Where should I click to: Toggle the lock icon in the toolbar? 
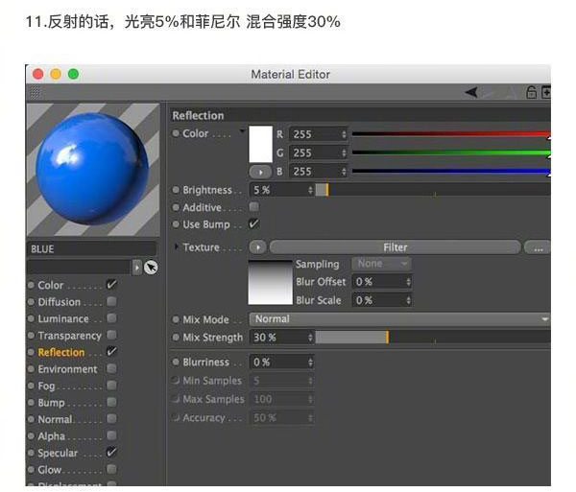pyautogui.click(x=531, y=92)
